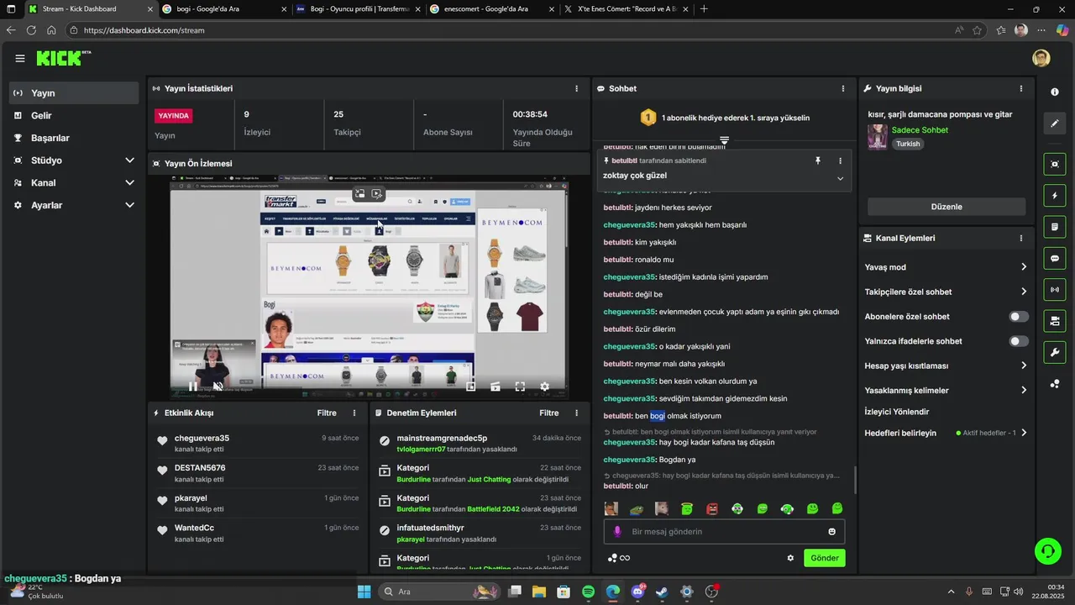The height and width of the screenshot is (605, 1075).
Task: Click the Gönder send button
Action: coord(824,558)
